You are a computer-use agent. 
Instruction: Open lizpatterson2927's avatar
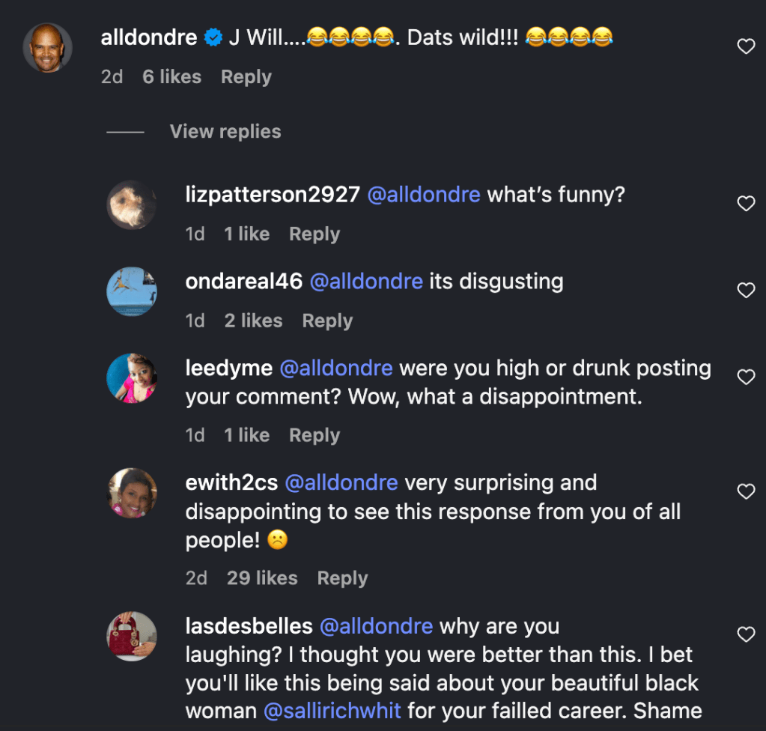(132, 204)
